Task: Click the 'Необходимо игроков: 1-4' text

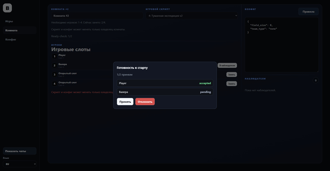Action: [67, 23]
